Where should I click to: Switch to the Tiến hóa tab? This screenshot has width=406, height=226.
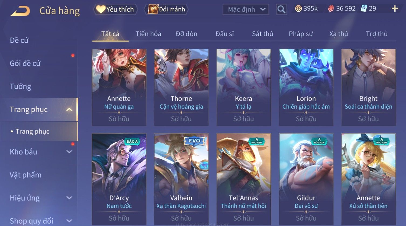148,34
